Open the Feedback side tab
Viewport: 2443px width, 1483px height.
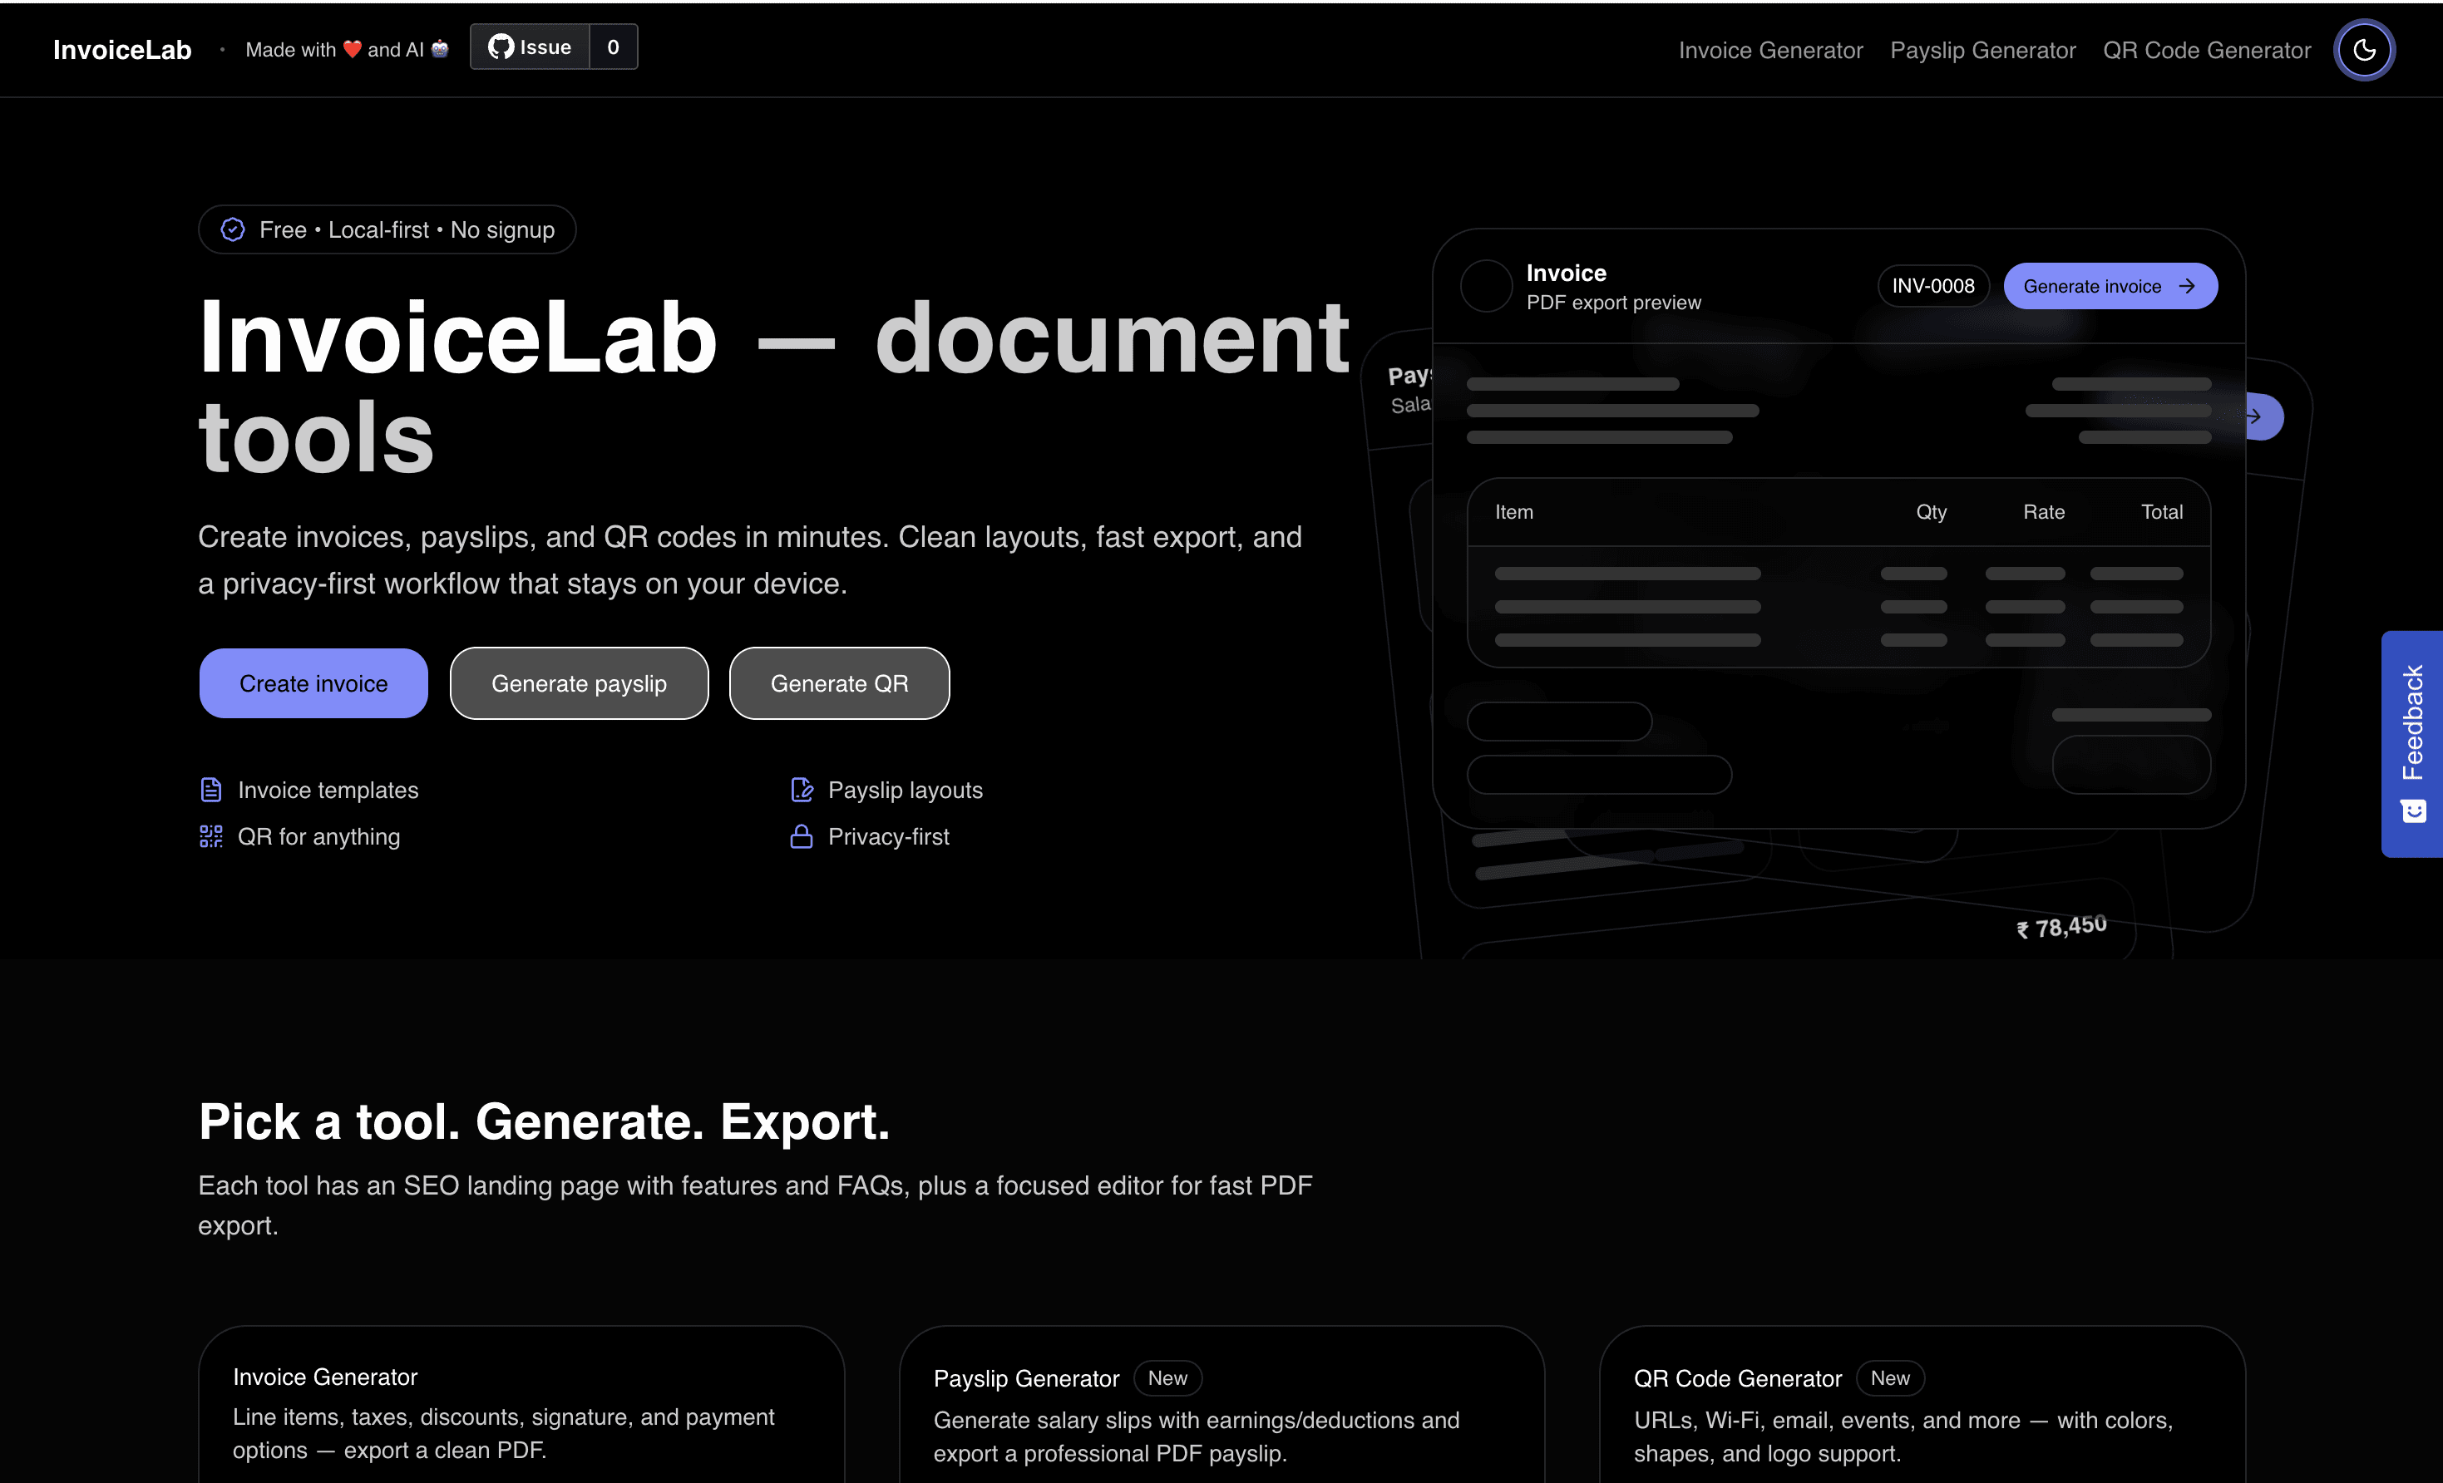pyautogui.click(x=2411, y=743)
